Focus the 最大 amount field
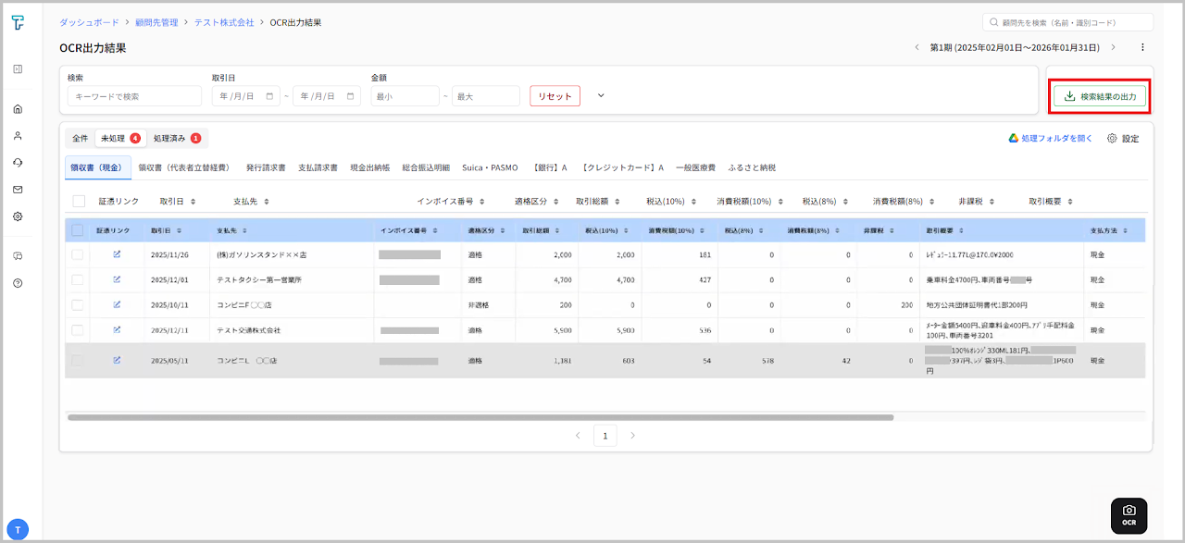1185x543 pixels. (486, 96)
